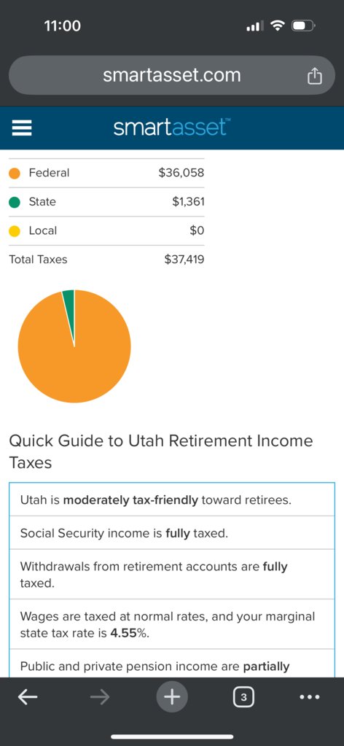The height and width of the screenshot is (746, 344).
Task: Open the three-dot browser options menu
Action: [310, 697]
